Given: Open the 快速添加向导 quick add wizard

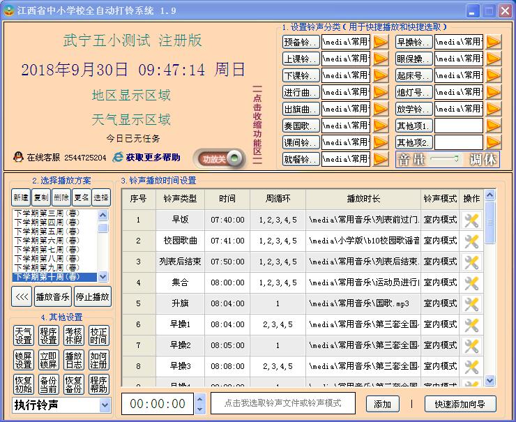Looking at the screenshot, I should [x=460, y=404].
